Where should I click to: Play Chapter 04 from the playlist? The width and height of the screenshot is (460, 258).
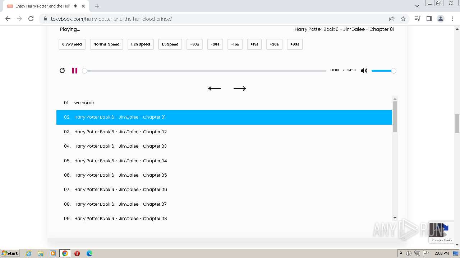[224, 161]
